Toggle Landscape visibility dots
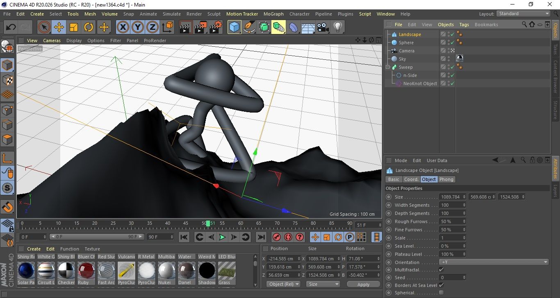This screenshot has height=298, width=560. [448, 34]
